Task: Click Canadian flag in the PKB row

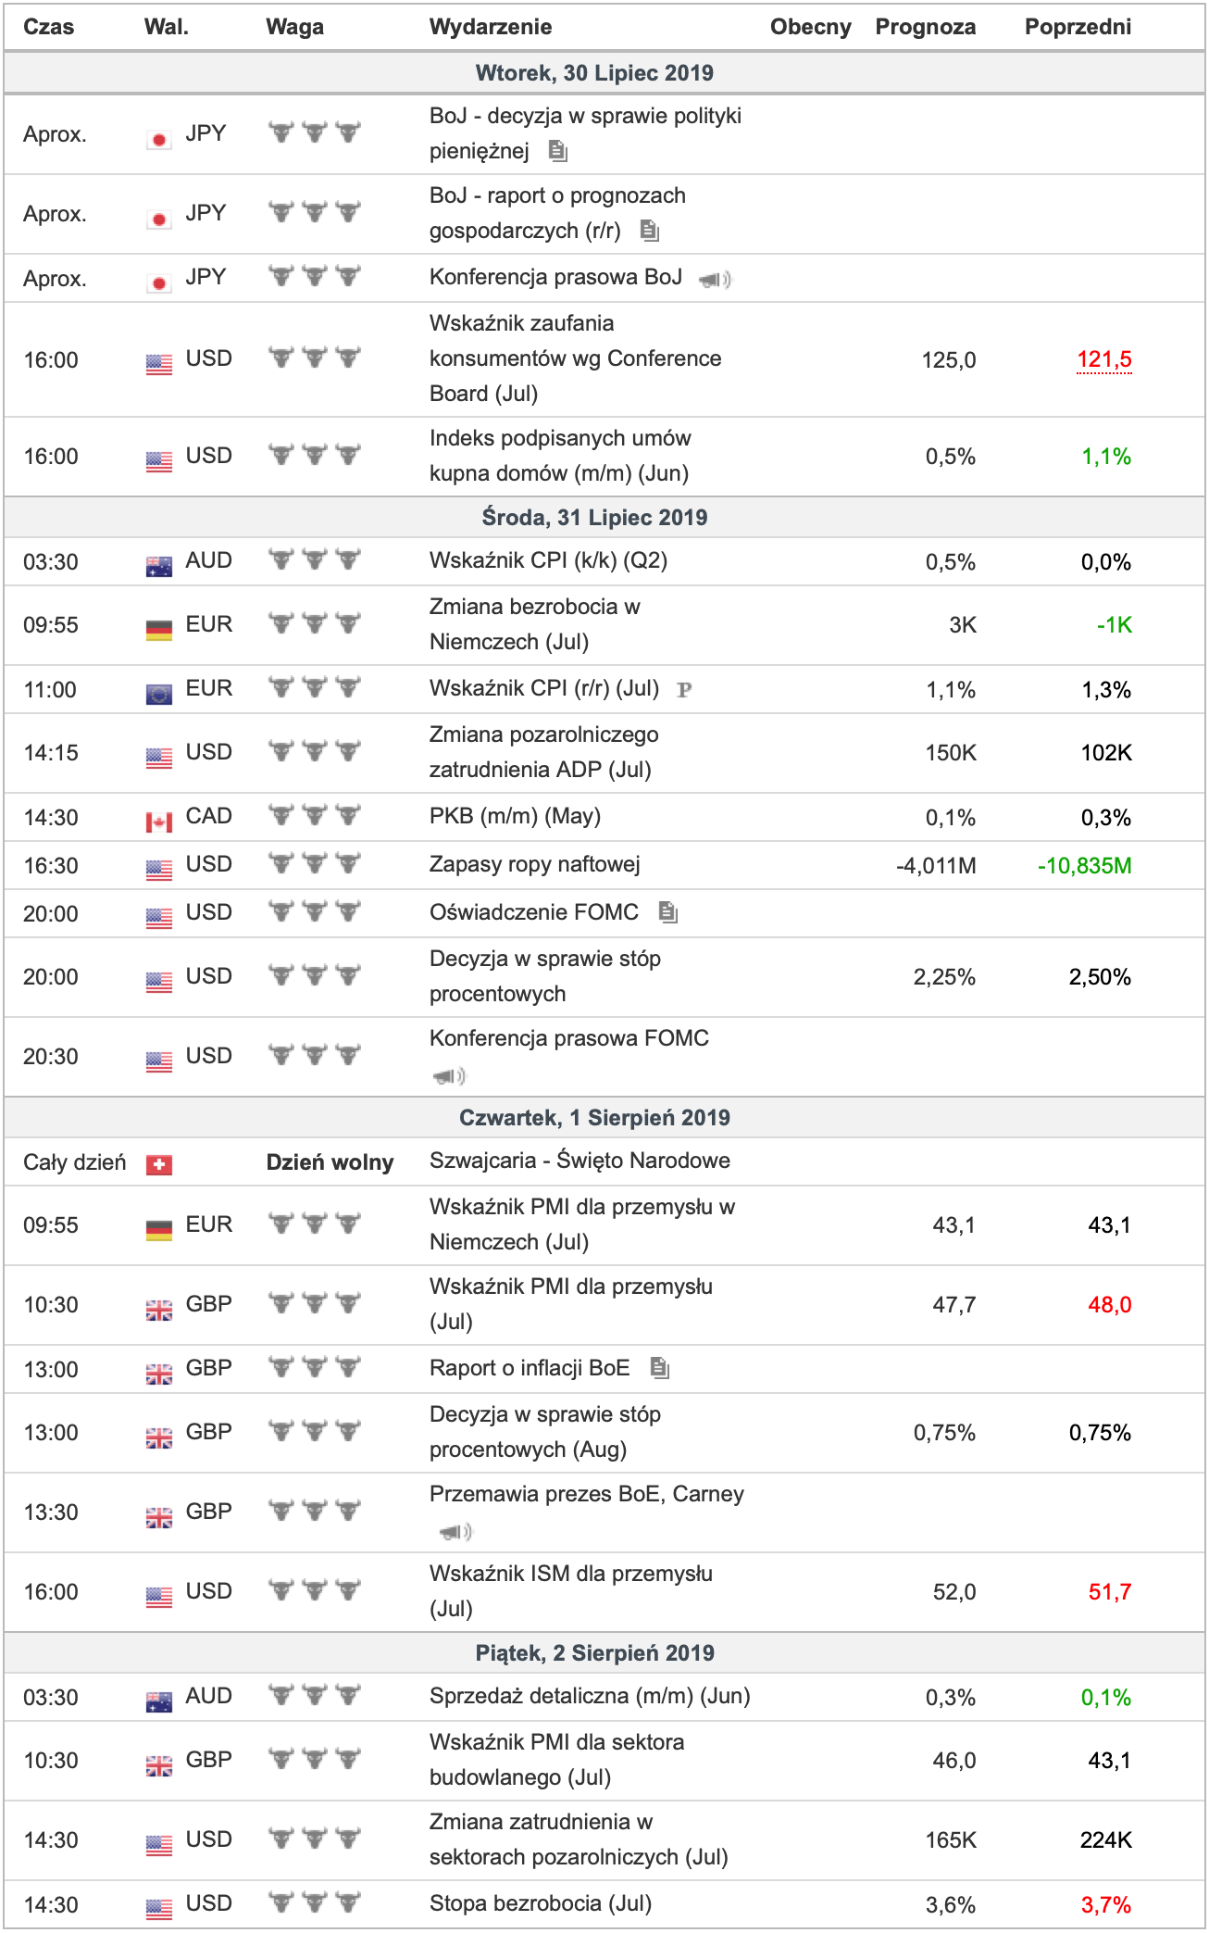Action: point(159,822)
